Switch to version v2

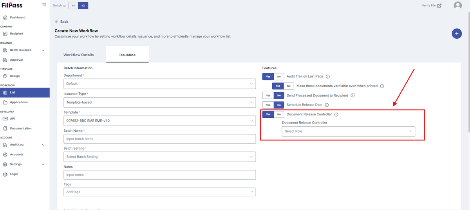pos(83,5)
